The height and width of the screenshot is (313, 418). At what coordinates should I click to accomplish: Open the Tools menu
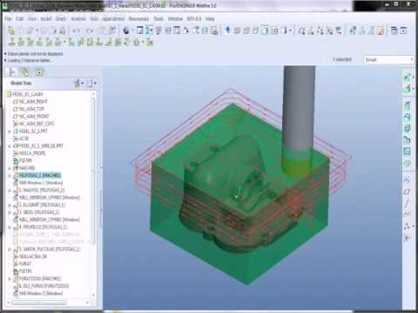[158, 19]
